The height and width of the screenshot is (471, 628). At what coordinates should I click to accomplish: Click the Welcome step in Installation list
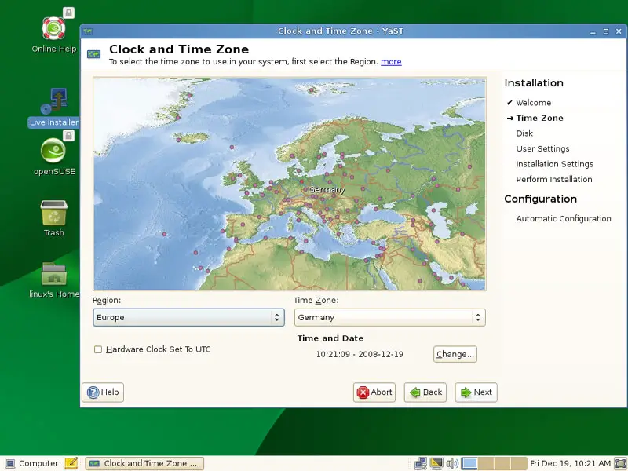click(x=533, y=103)
